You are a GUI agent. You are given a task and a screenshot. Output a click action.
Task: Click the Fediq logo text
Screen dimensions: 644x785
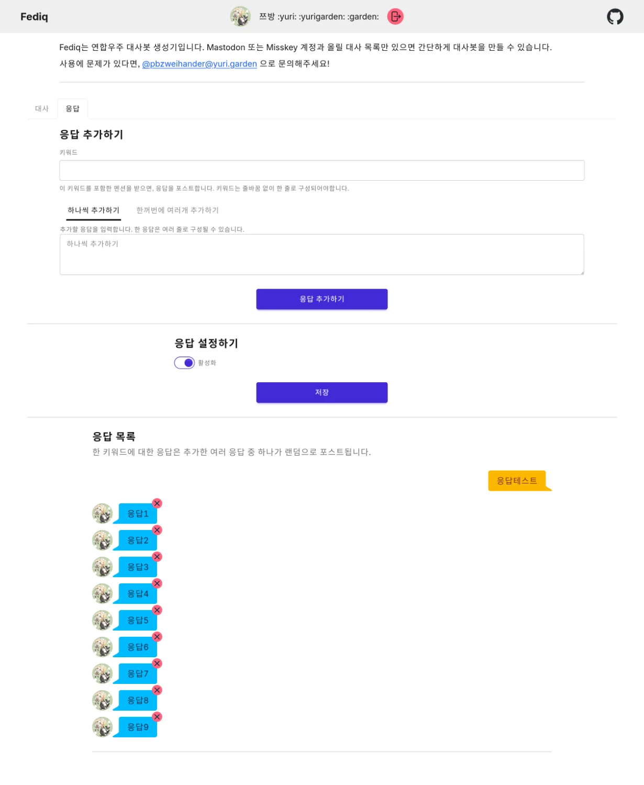tap(34, 17)
